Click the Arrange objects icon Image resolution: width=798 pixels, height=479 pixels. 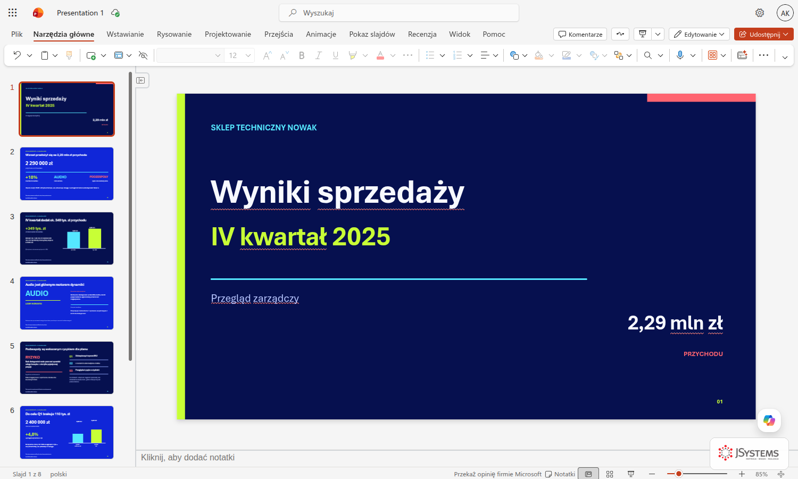coord(618,55)
